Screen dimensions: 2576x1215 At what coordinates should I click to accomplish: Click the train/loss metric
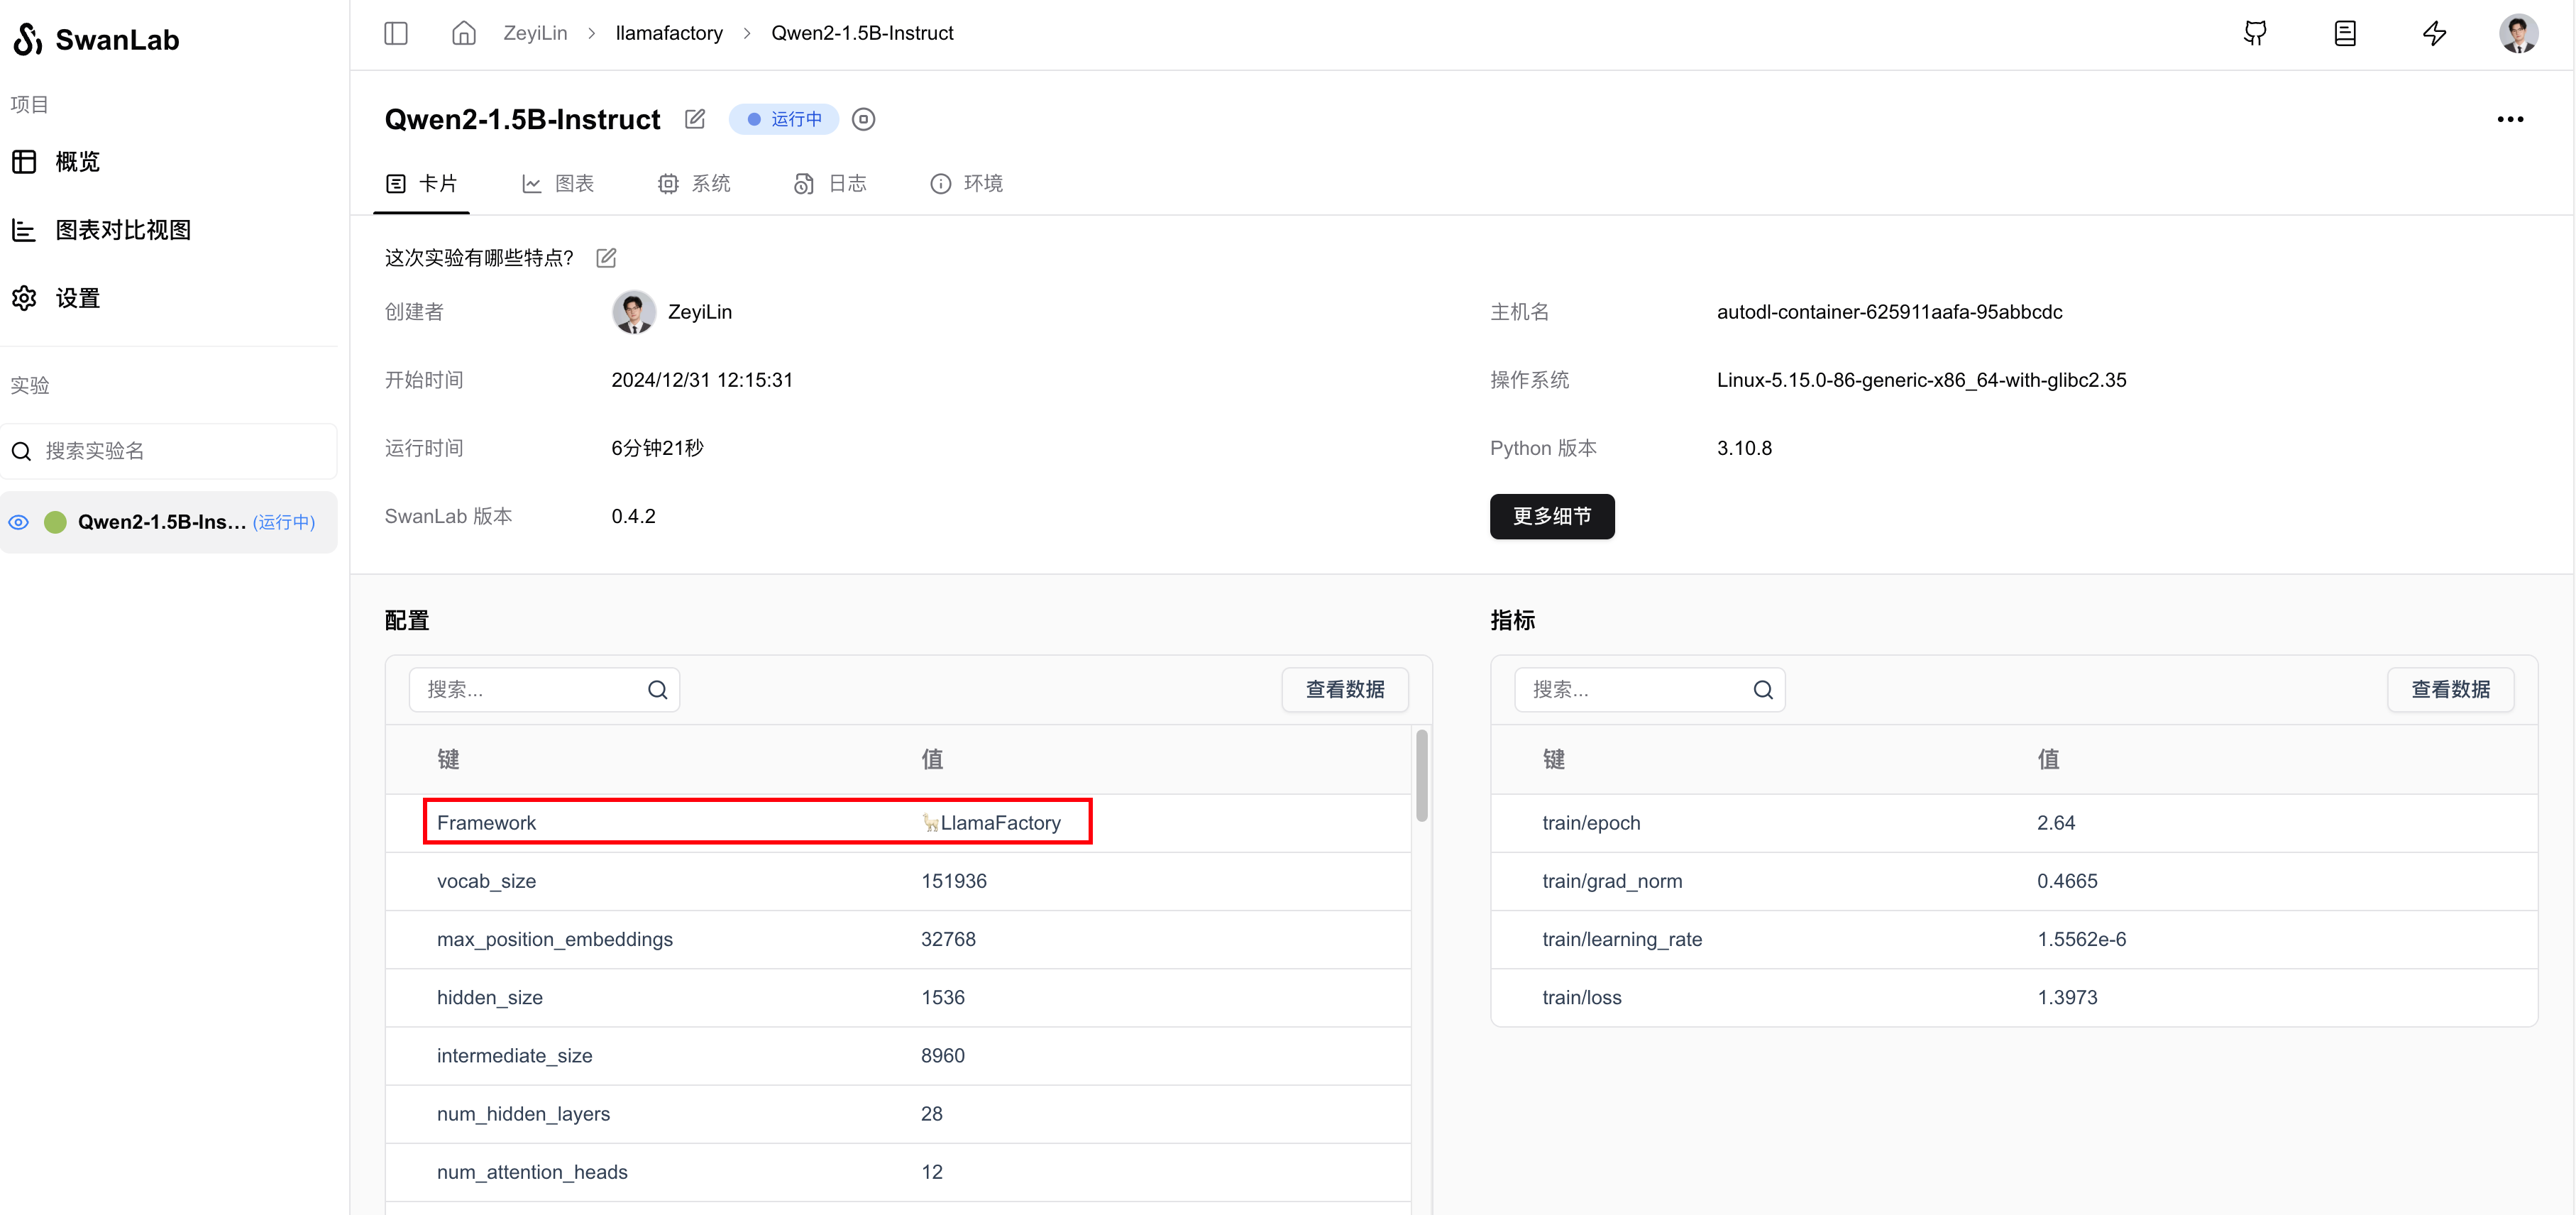click(x=2014, y=998)
